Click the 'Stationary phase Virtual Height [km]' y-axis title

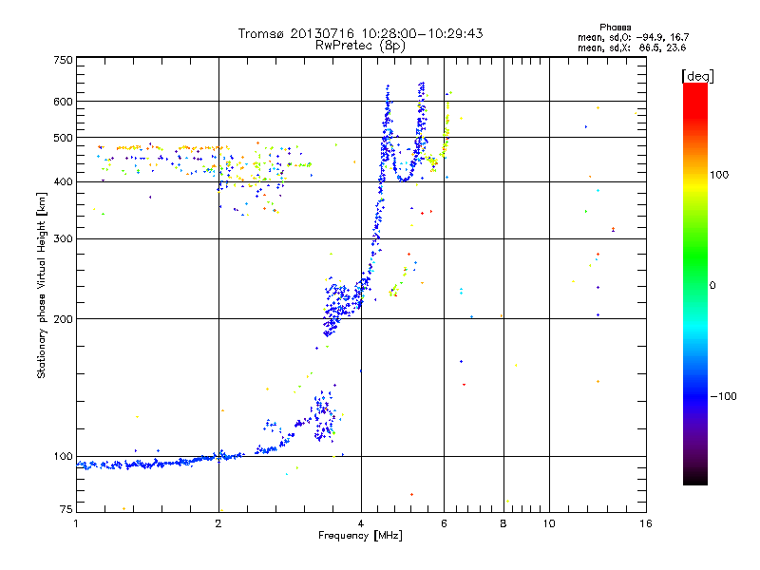pos(42,285)
